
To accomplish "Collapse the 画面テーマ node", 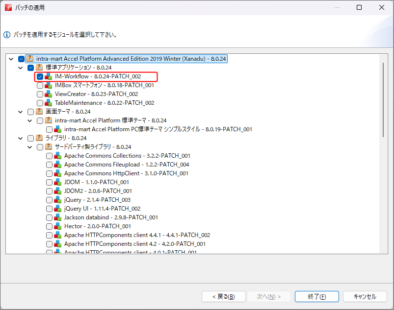I will [x=20, y=112].
